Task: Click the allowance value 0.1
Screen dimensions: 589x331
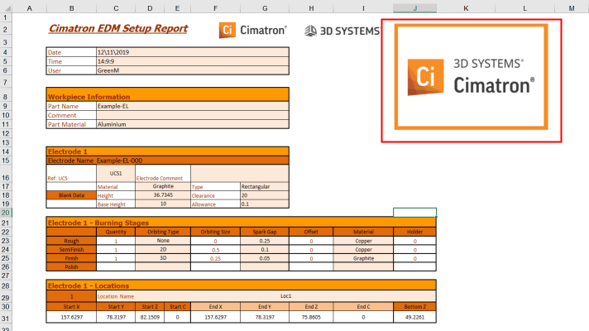Action: [x=265, y=204]
